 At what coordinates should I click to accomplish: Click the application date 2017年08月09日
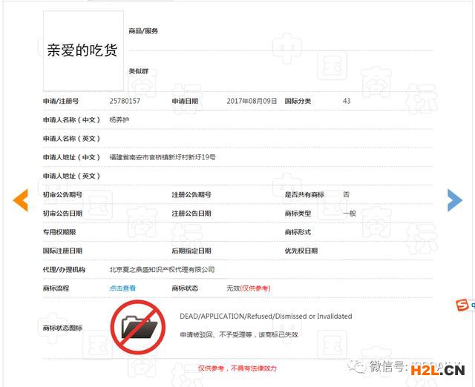pos(252,101)
